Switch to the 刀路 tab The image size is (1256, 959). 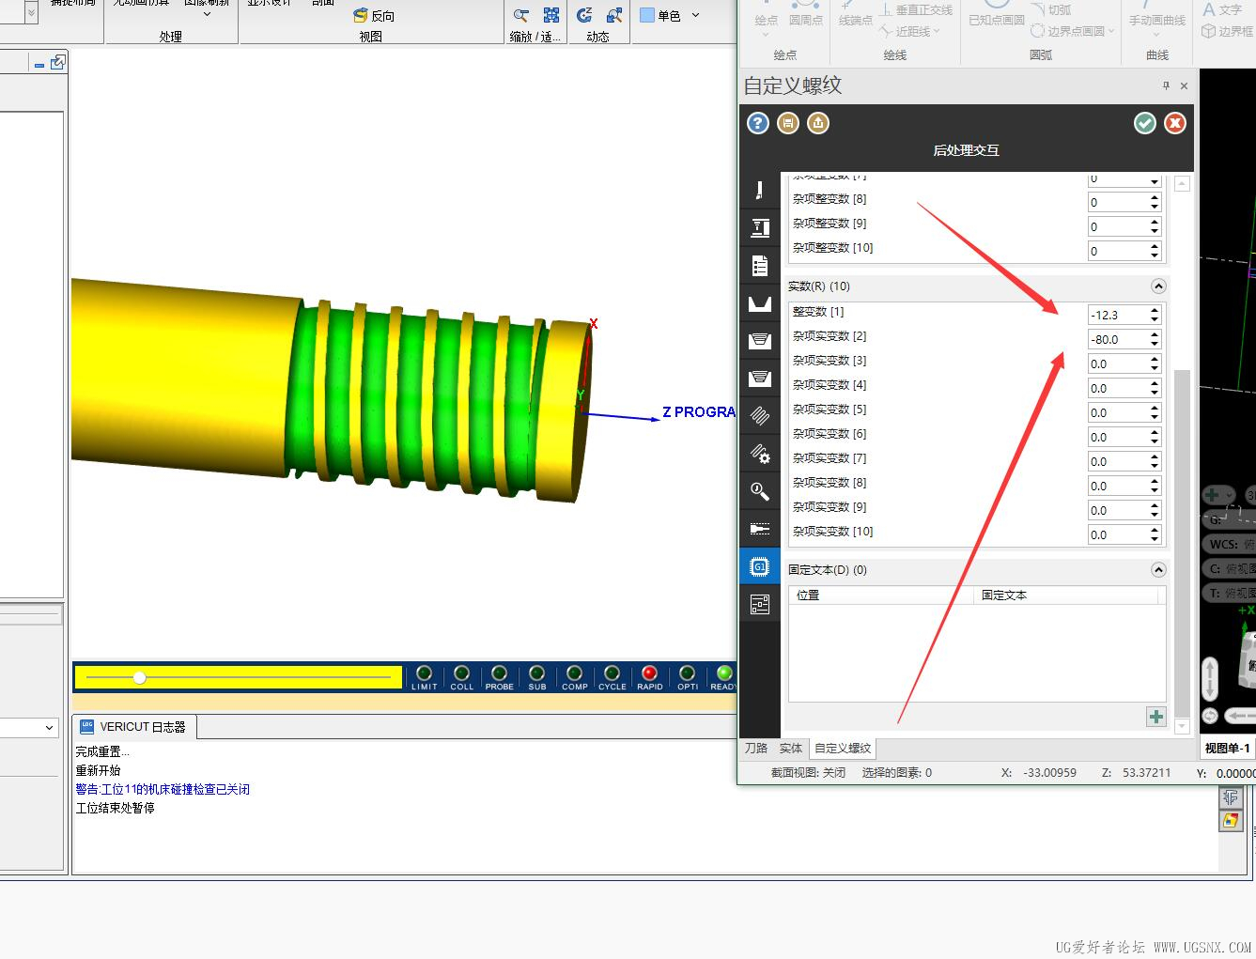(x=756, y=749)
